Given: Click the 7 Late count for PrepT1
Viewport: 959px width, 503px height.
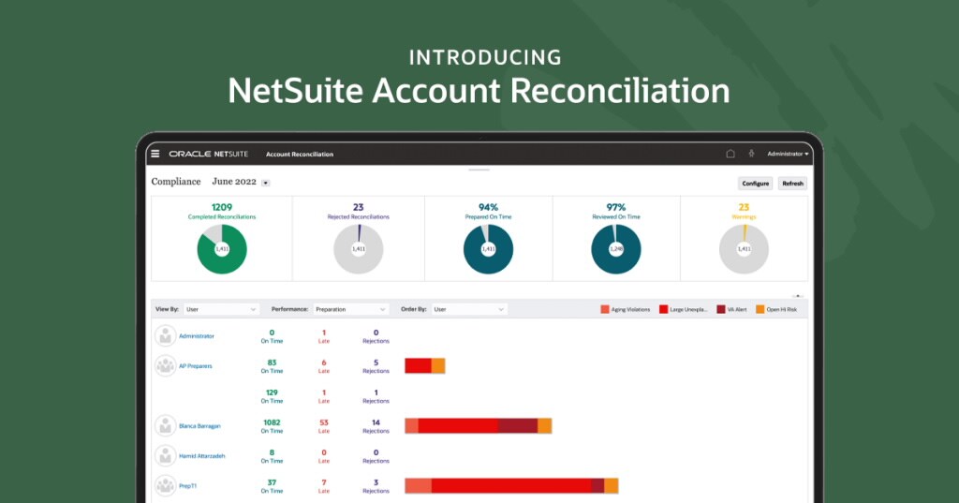Looking at the screenshot, I should click(x=324, y=482).
